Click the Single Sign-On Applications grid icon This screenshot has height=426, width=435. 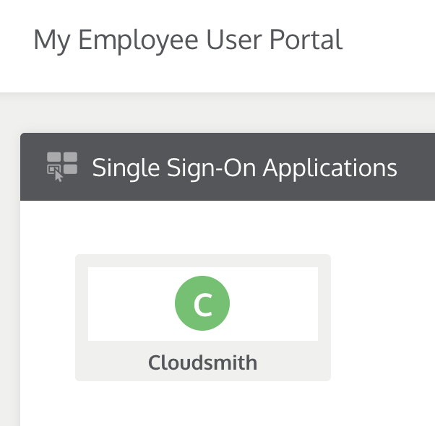(x=62, y=167)
